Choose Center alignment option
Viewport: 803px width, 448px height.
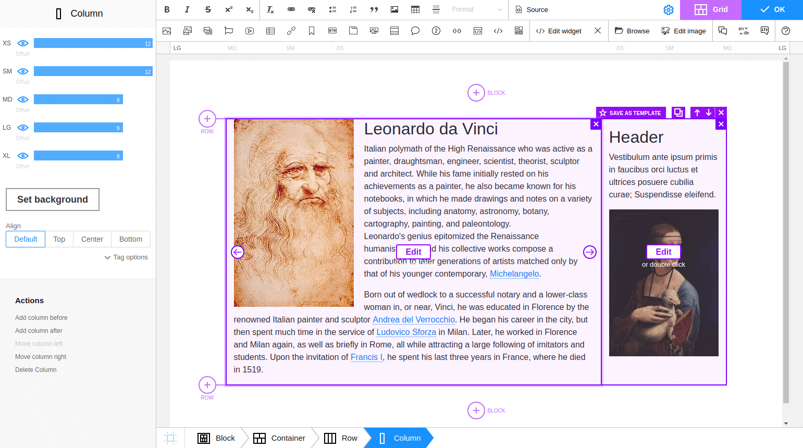[92, 239]
